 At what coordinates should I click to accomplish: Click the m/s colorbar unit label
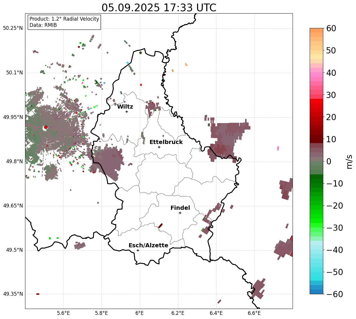350,161
